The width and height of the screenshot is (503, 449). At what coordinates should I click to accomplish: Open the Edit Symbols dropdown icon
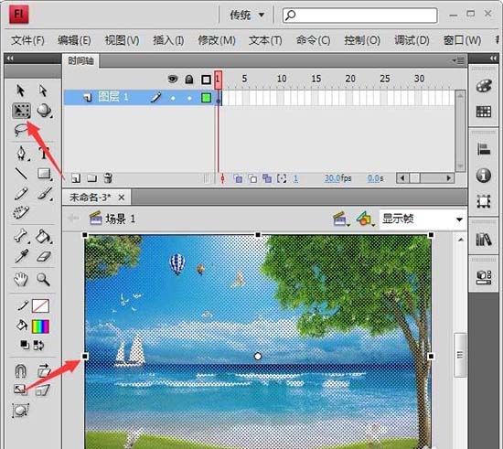tap(365, 219)
